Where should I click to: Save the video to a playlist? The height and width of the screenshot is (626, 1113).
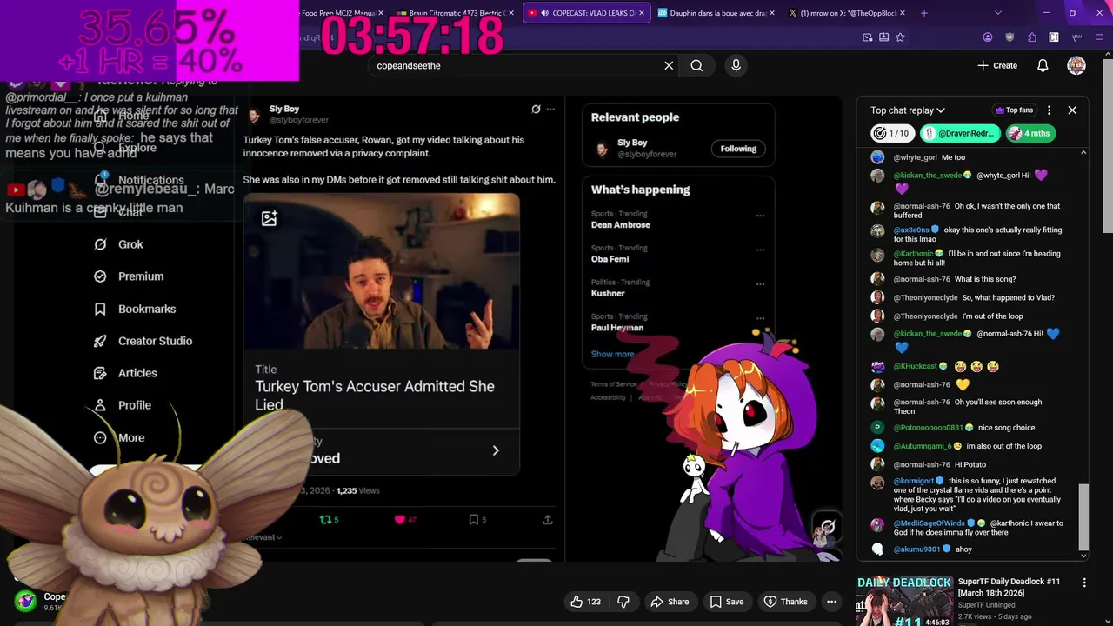[726, 602]
